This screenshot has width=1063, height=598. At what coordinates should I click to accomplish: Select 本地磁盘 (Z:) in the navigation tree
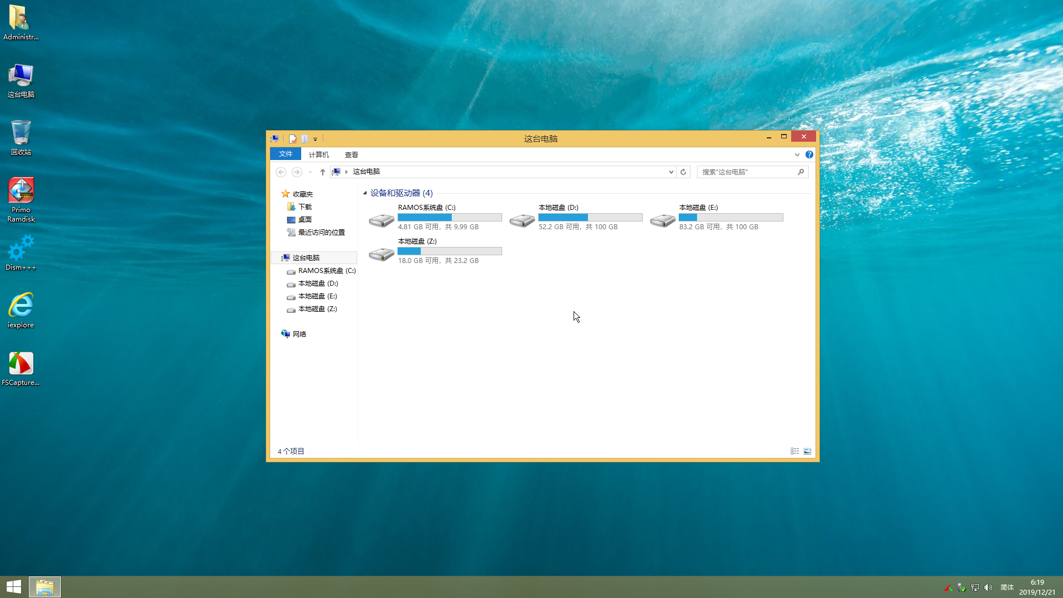(317, 309)
